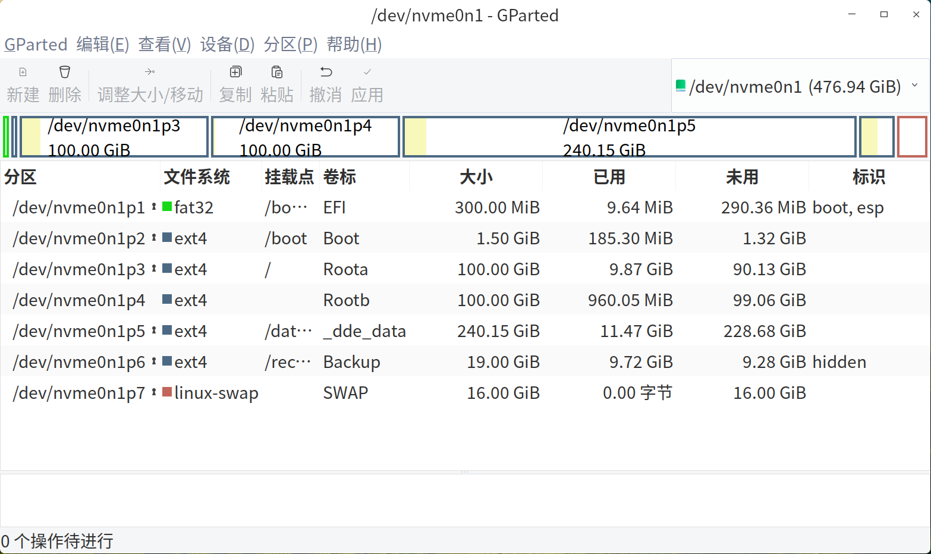Click the mount-status icon beside /dev/nvme0n1p7

click(x=154, y=392)
